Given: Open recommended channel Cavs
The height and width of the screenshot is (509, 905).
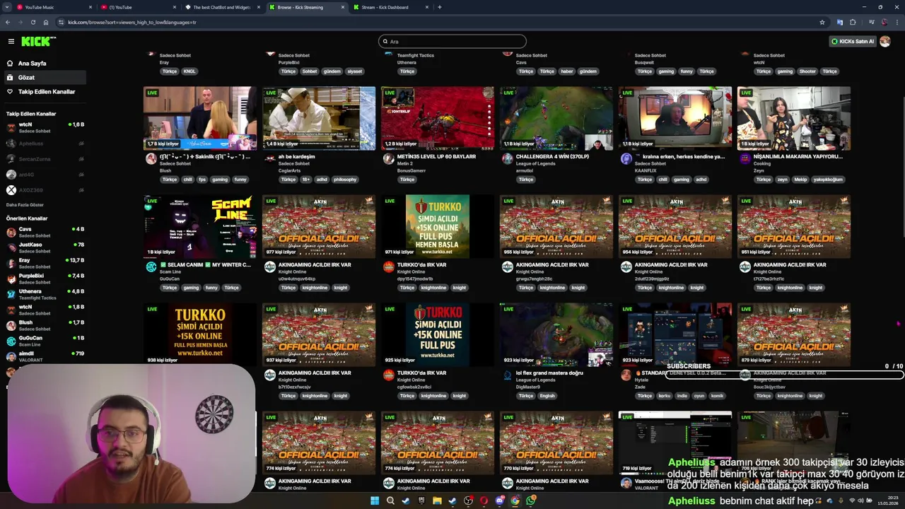Looking at the screenshot, I should pos(45,232).
